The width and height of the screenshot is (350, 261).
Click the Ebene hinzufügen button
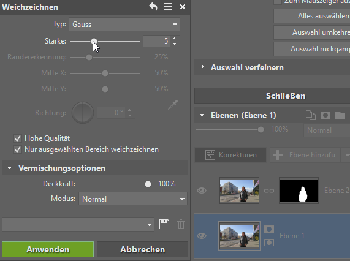(305, 155)
